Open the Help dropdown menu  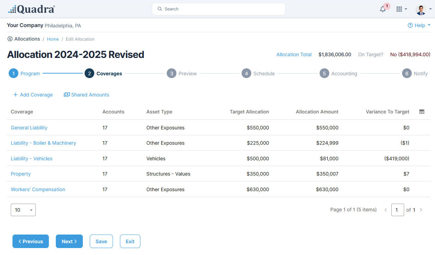tap(419, 25)
